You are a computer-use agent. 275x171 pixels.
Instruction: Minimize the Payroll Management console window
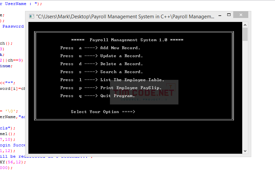[x=220, y=16]
